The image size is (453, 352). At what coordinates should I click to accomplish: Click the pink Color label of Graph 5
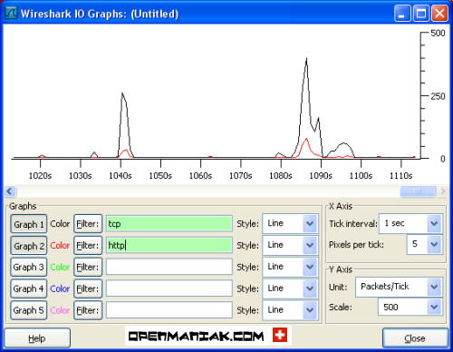[x=60, y=310]
